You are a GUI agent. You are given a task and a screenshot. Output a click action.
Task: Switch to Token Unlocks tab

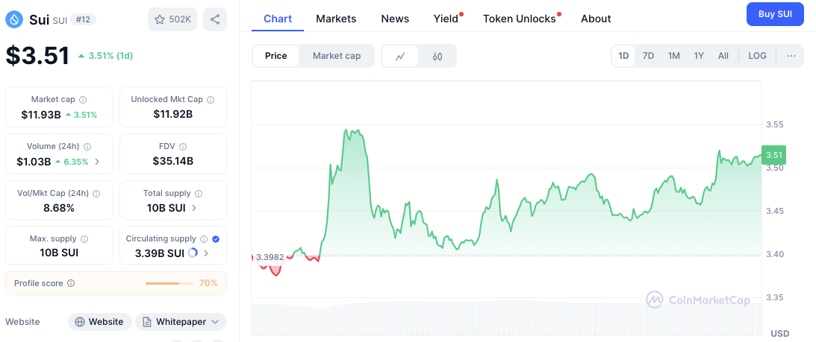coord(519,19)
